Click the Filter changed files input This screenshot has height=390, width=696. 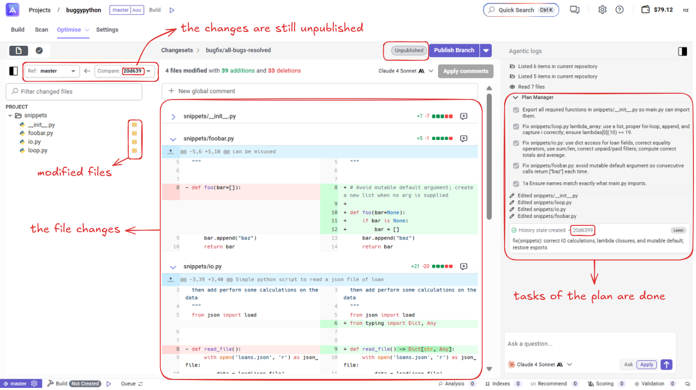(x=74, y=92)
